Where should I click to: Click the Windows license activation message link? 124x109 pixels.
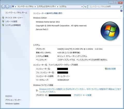pyautogui.click(x=80, y=90)
